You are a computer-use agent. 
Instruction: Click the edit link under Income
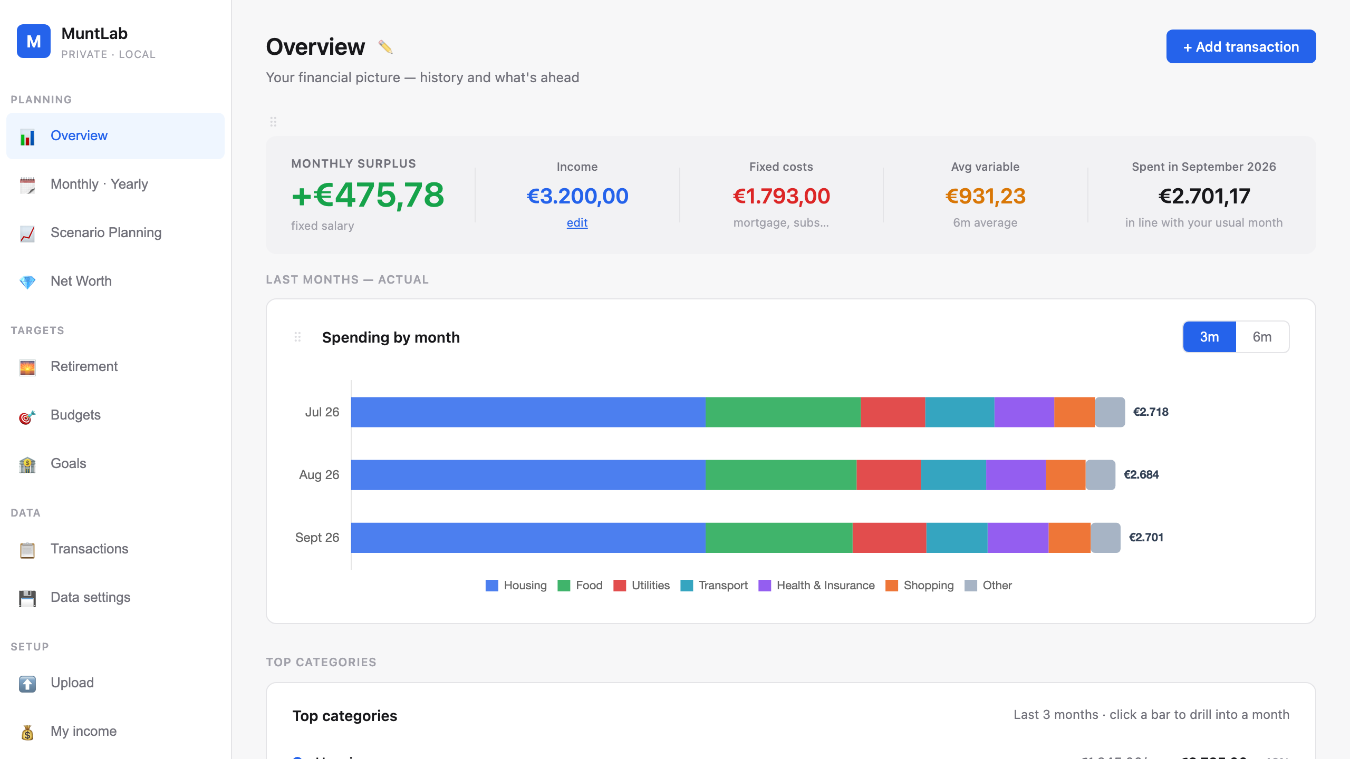[577, 222]
